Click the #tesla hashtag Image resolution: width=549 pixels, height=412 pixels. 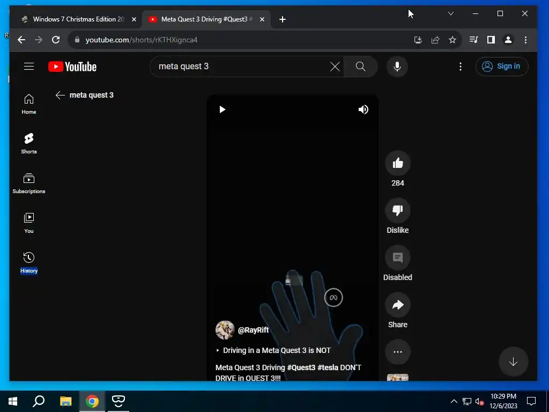(x=328, y=367)
